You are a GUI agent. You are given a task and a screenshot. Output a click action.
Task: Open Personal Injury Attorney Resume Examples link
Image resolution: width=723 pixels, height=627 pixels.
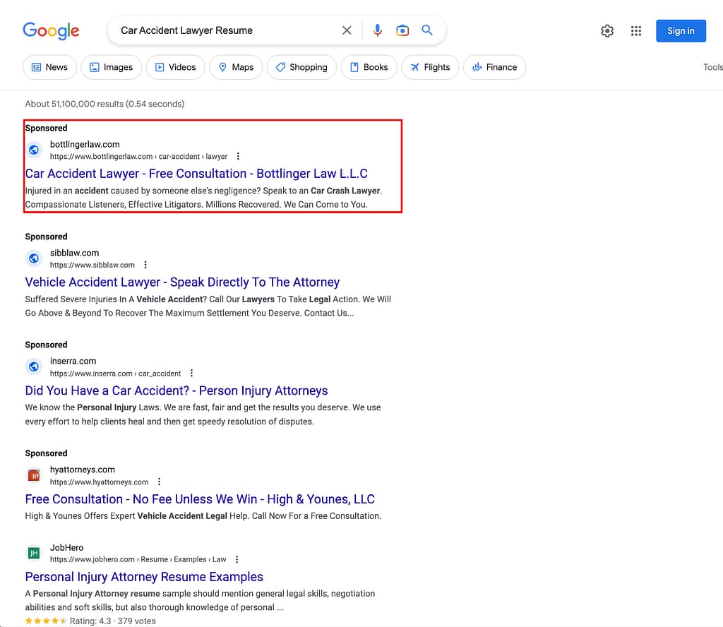coord(144,577)
